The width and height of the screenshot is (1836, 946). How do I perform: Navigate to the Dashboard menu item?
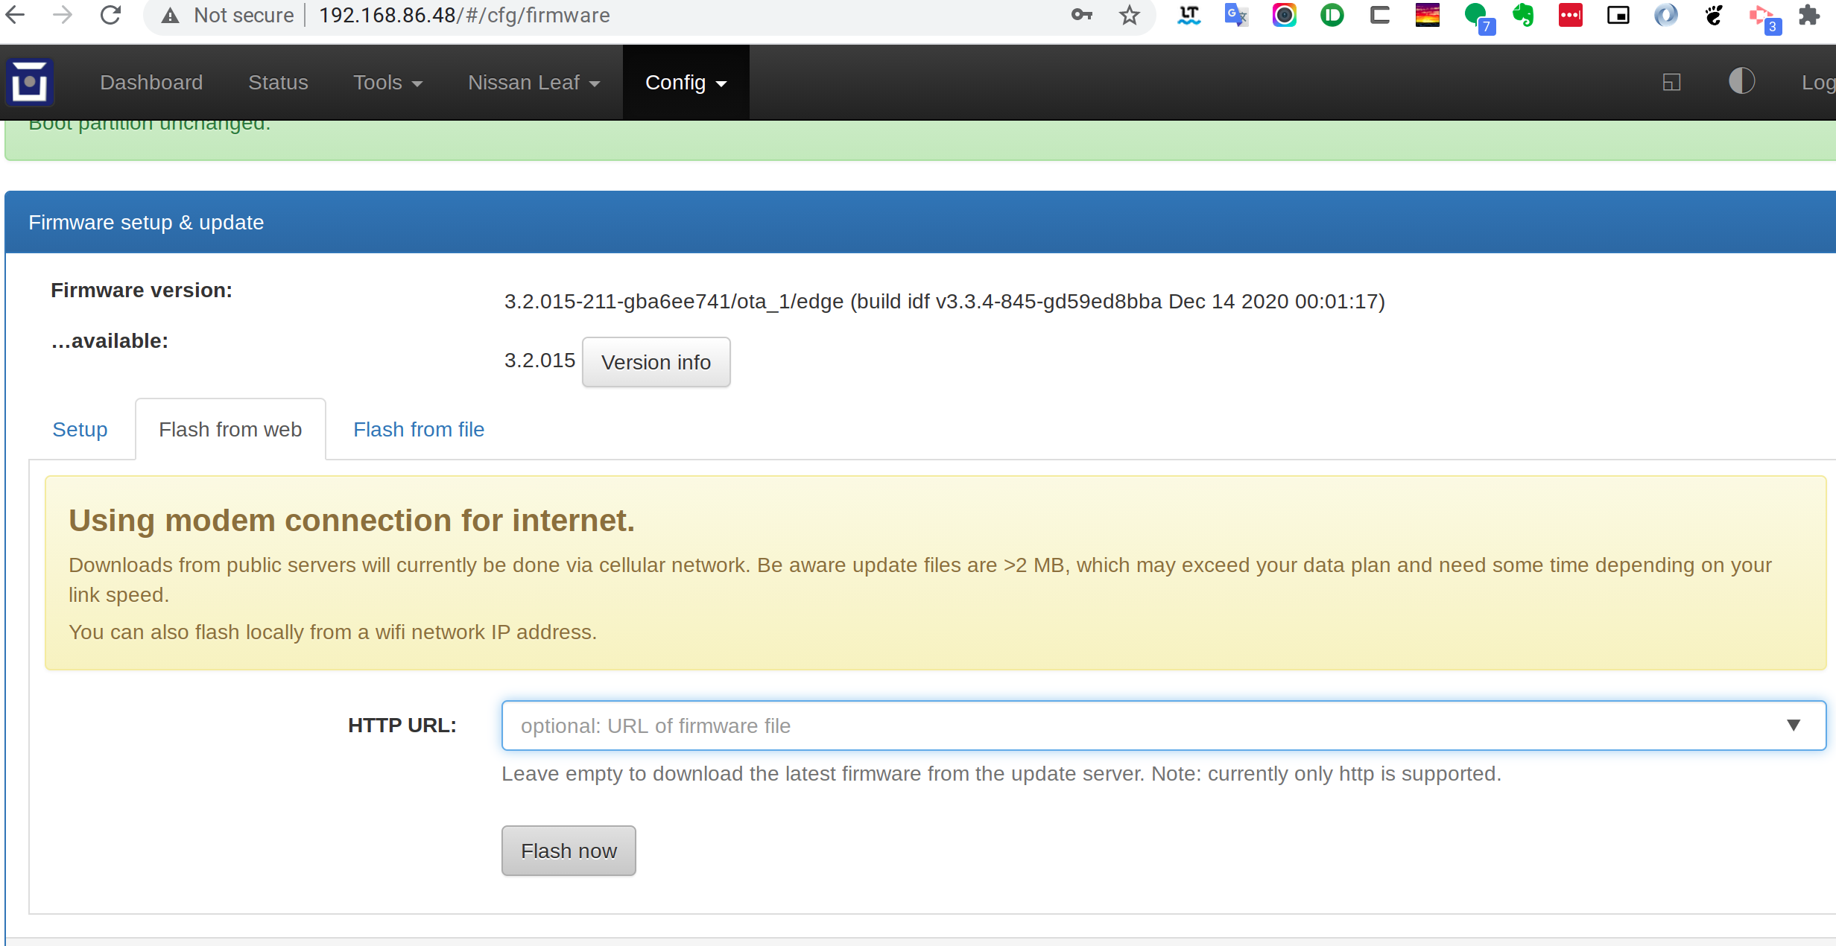pyautogui.click(x=151, y=82)
